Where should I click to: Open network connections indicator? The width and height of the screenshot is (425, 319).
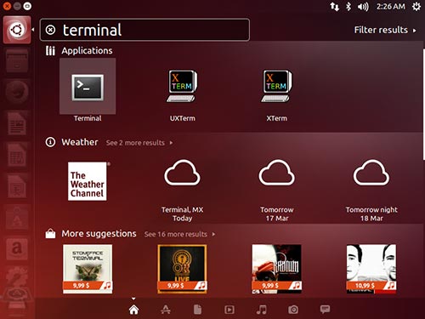pyautogui.click(x=335, y=6)
